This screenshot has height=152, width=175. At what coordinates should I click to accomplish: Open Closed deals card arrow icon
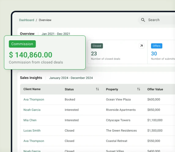pyautogui.click(x=142, y=46)
